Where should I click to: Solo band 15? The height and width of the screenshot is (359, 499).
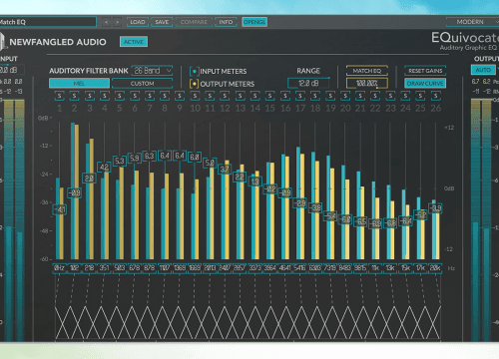click(x=270, y=96)
